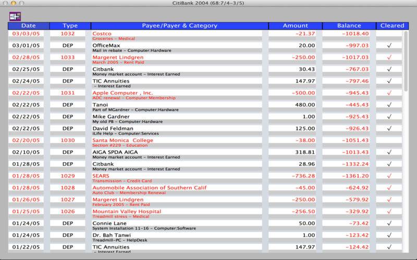Toggle cleared mark for David Feldman deposit
The height and width of the screenshot is (260, 417).
pos(389,128)
